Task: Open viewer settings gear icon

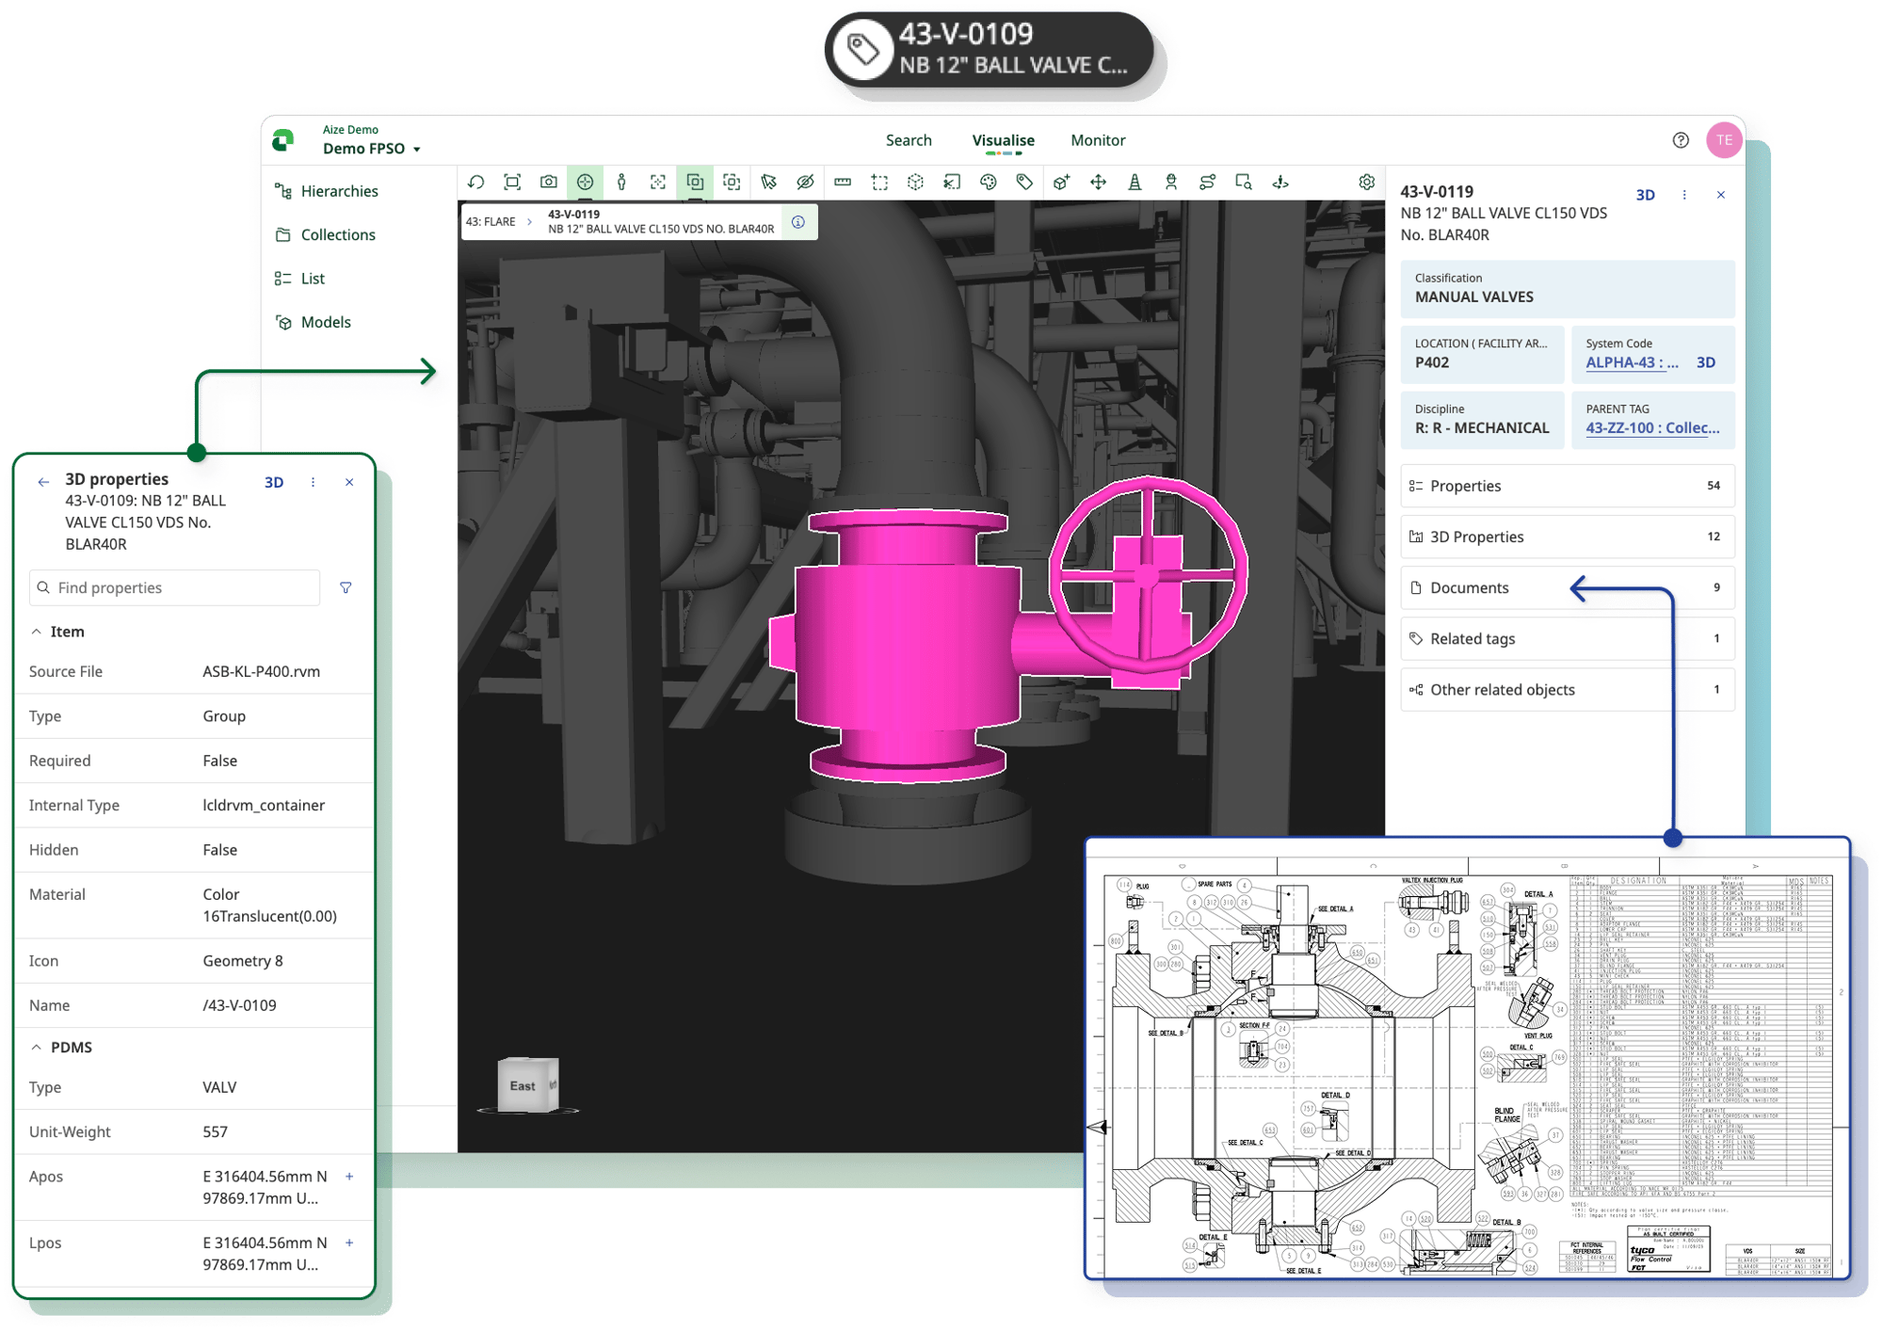Action: [1366, 183]
